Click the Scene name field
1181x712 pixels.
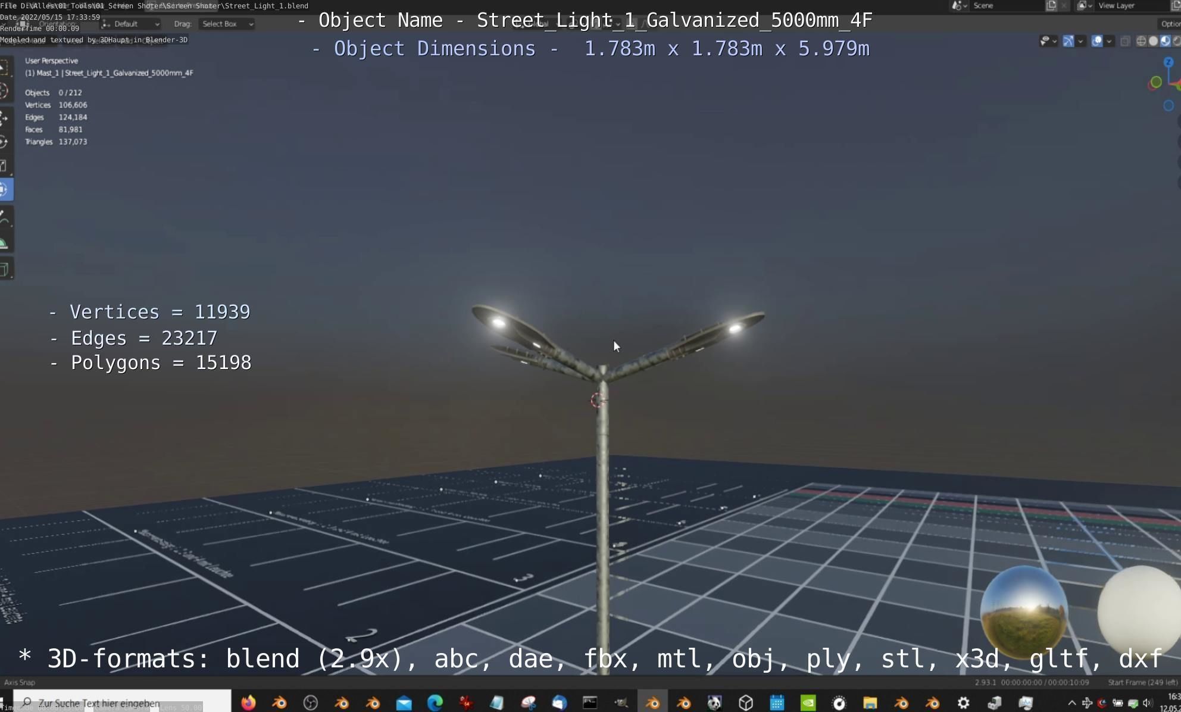click(1006, 5)
